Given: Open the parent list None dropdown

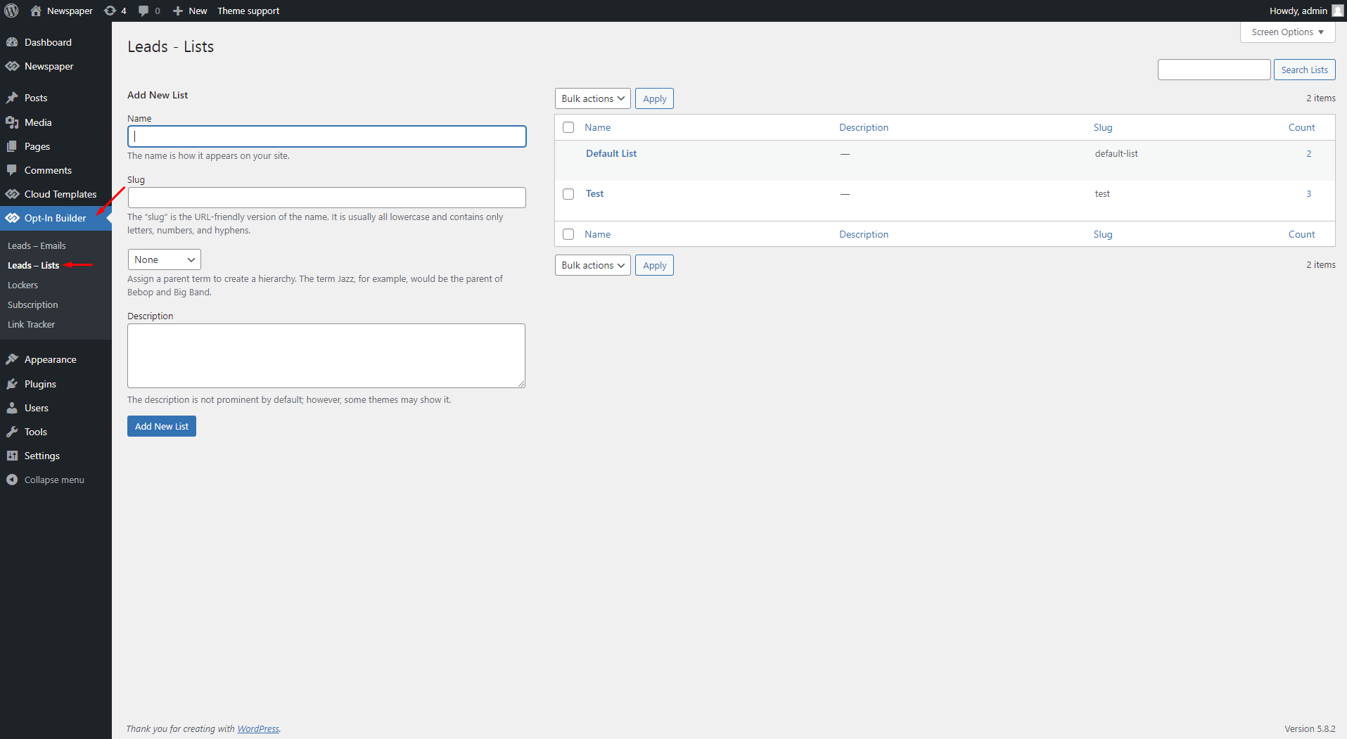Looking at the screenshot, I should point(164,259).
